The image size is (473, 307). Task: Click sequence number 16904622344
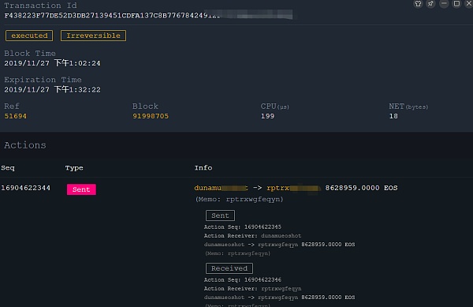(26, 188)
